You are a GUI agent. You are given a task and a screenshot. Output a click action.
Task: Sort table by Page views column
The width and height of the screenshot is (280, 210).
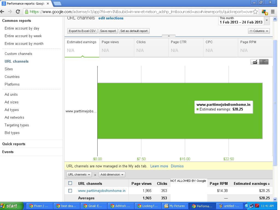click(141, 183)
